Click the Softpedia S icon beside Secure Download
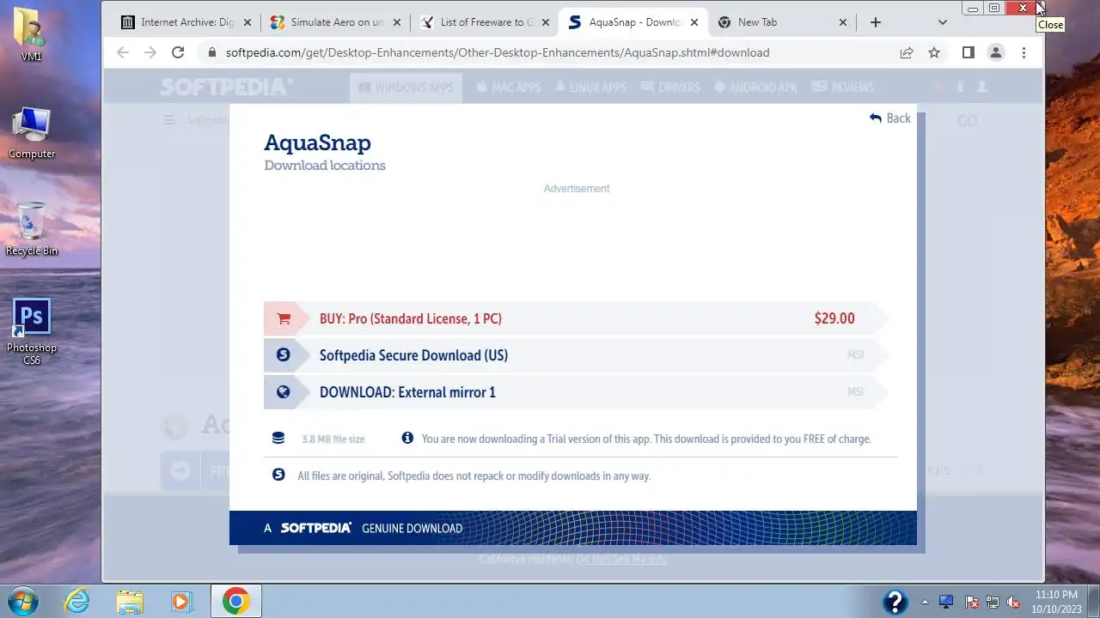The height and width of the screenshot is (618, 1100). (x=283, y=354)
